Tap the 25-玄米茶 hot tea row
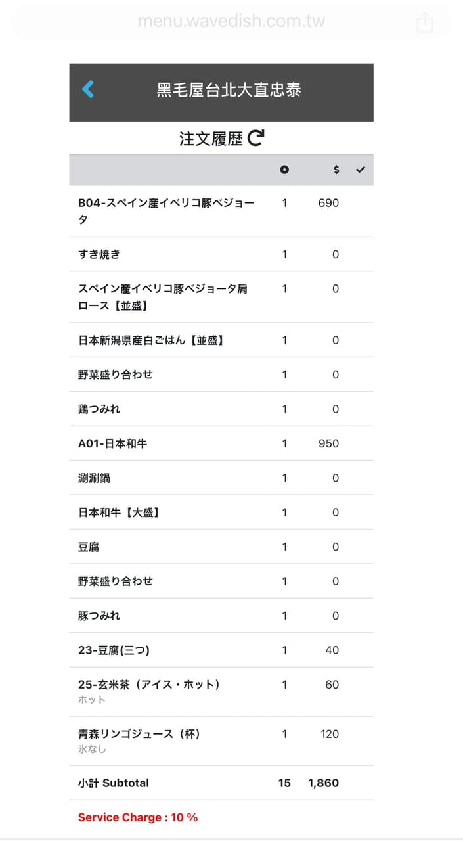Image resolution: width=463 pixels, height=841 pixels. pos(221,692)
